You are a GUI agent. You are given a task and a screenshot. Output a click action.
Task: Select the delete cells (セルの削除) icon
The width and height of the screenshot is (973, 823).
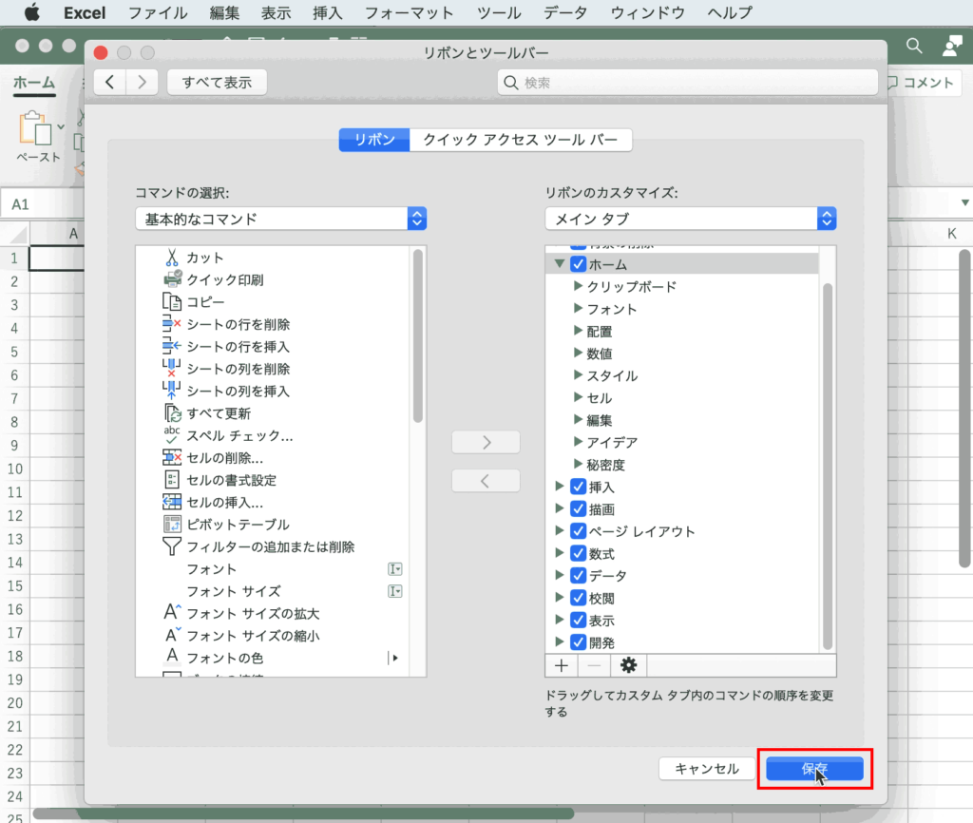point(172,457)
